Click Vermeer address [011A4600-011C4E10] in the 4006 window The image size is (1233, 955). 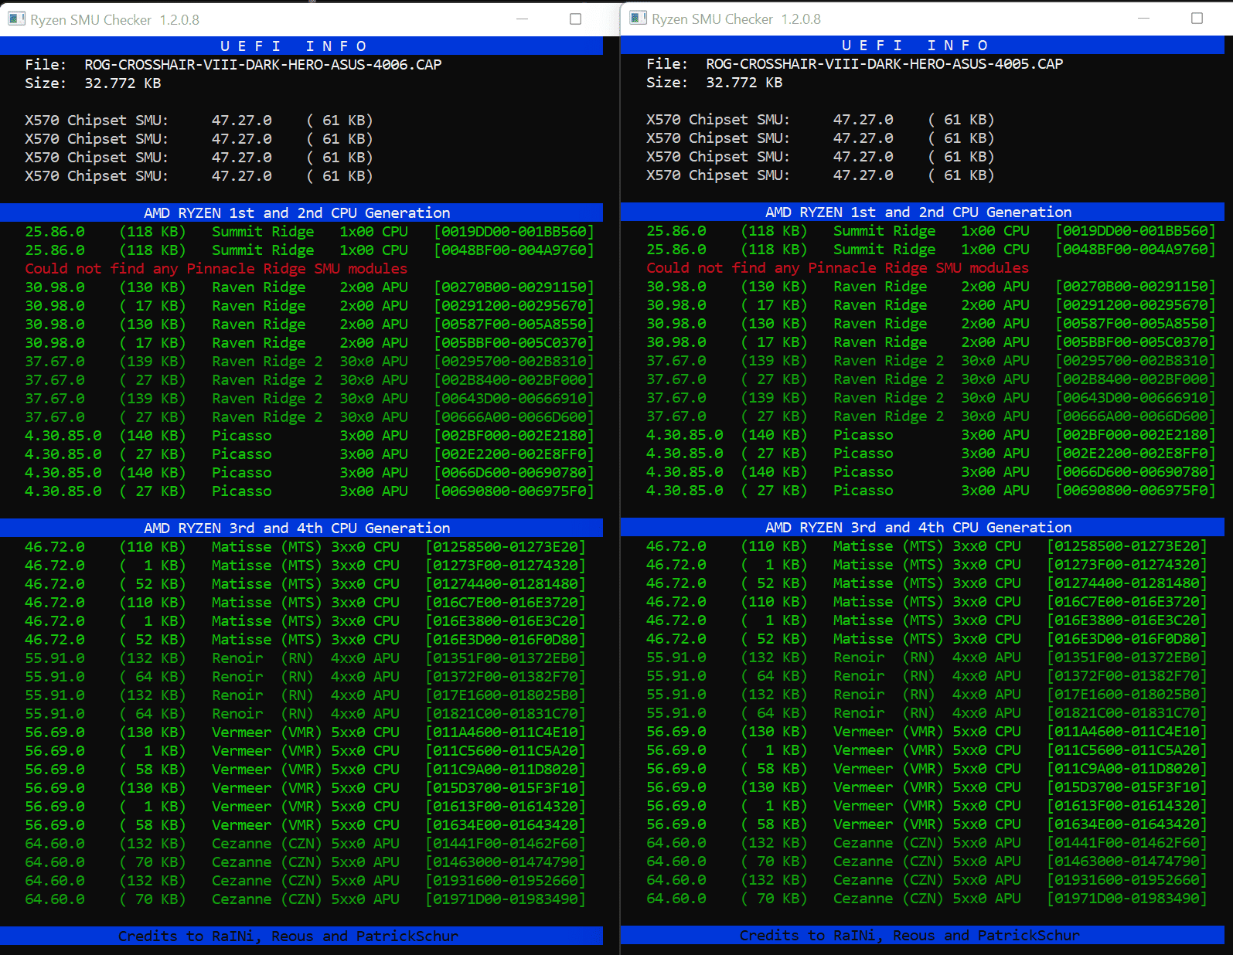tap(506, 732)
